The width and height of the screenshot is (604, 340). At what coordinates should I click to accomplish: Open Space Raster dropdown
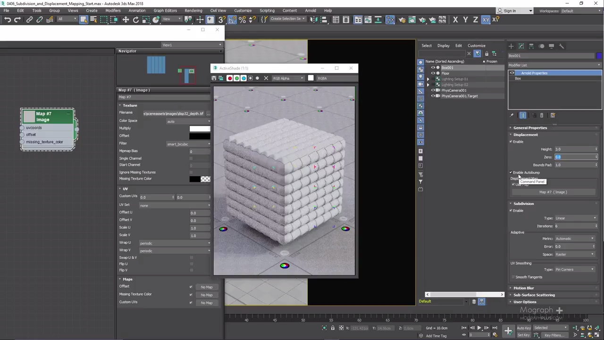coord(575,255)
